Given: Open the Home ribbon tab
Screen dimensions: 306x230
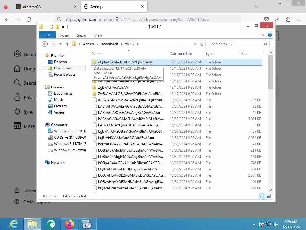Looking at the screenshot, I should [x=64, y=35].
